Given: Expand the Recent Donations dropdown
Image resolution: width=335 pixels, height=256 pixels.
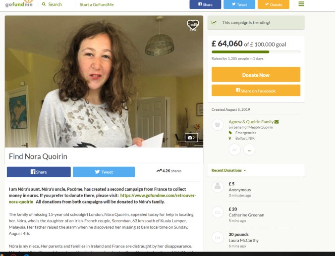Looking at the screenshot, I should [228, 170].
